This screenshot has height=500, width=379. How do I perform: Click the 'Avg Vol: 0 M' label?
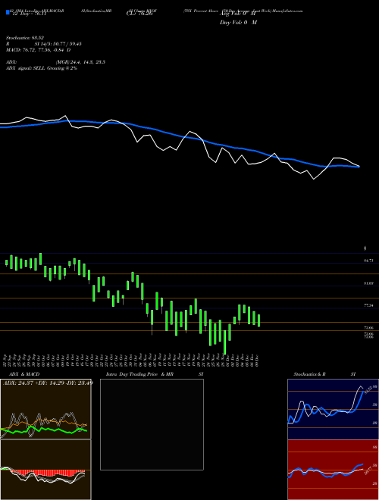tap(238, 14)
